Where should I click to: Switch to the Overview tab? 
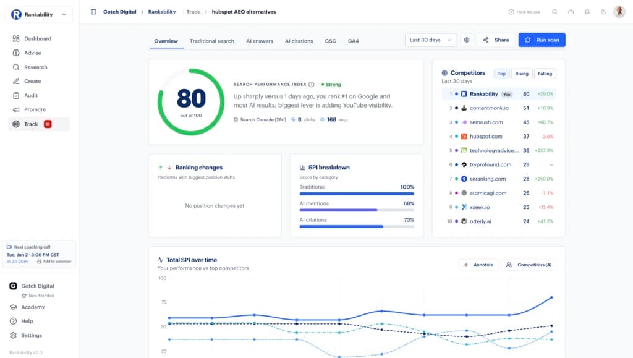point(166,41)
